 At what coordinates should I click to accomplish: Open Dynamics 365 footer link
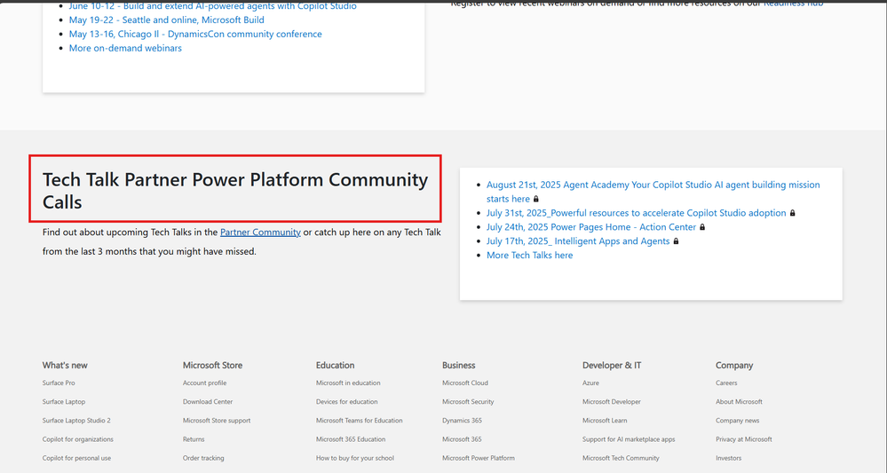pos(463,421)
